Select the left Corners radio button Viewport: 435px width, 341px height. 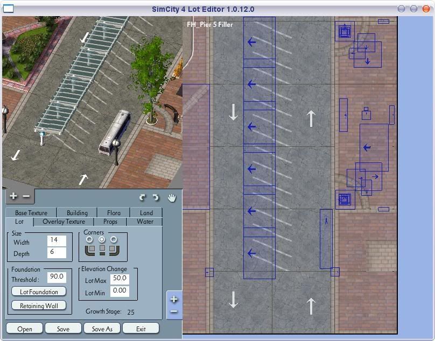tap(89, 239)
